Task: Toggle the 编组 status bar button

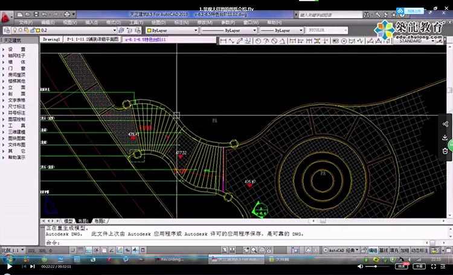Action: pyautogui.click(x=373, y=249)
